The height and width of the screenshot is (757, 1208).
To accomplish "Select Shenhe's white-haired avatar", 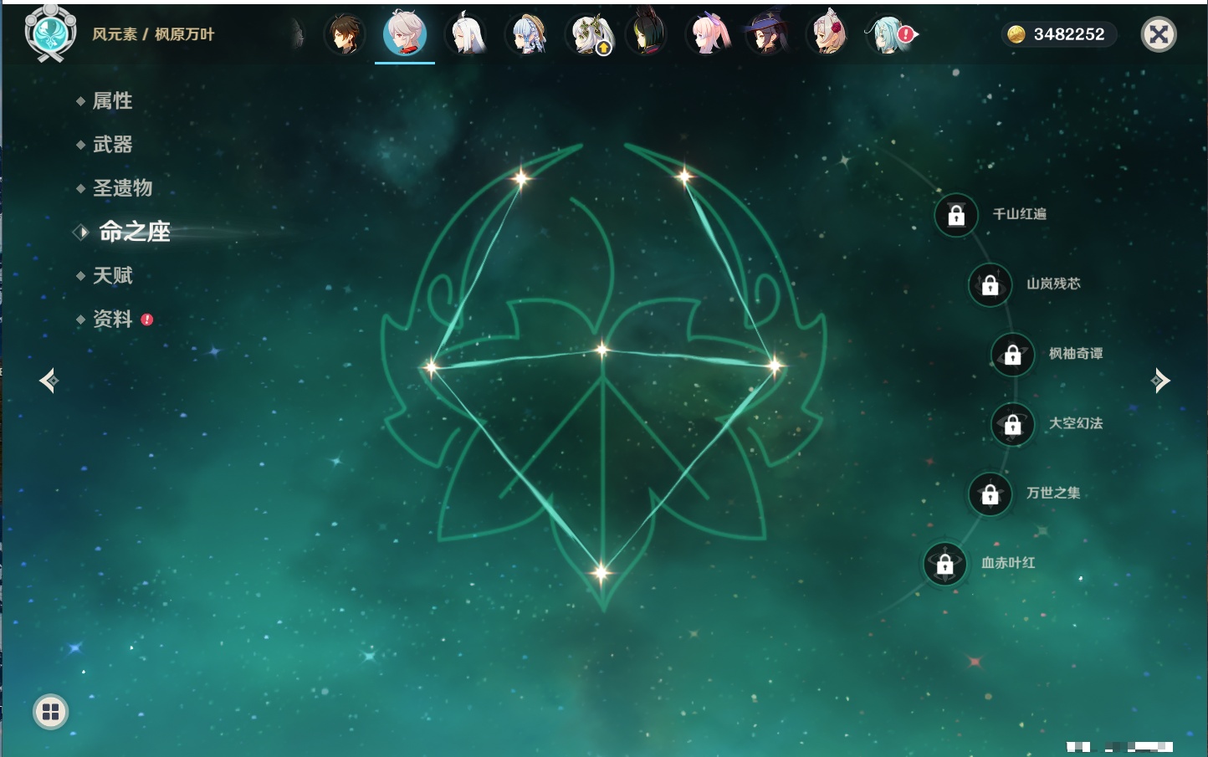I will click(x=467, y=34).
